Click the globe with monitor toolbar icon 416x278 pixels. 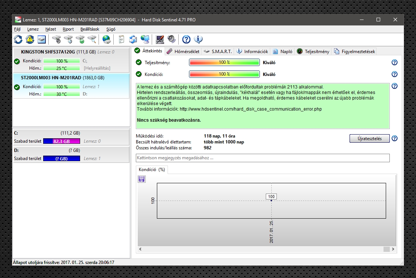point(145,39)
